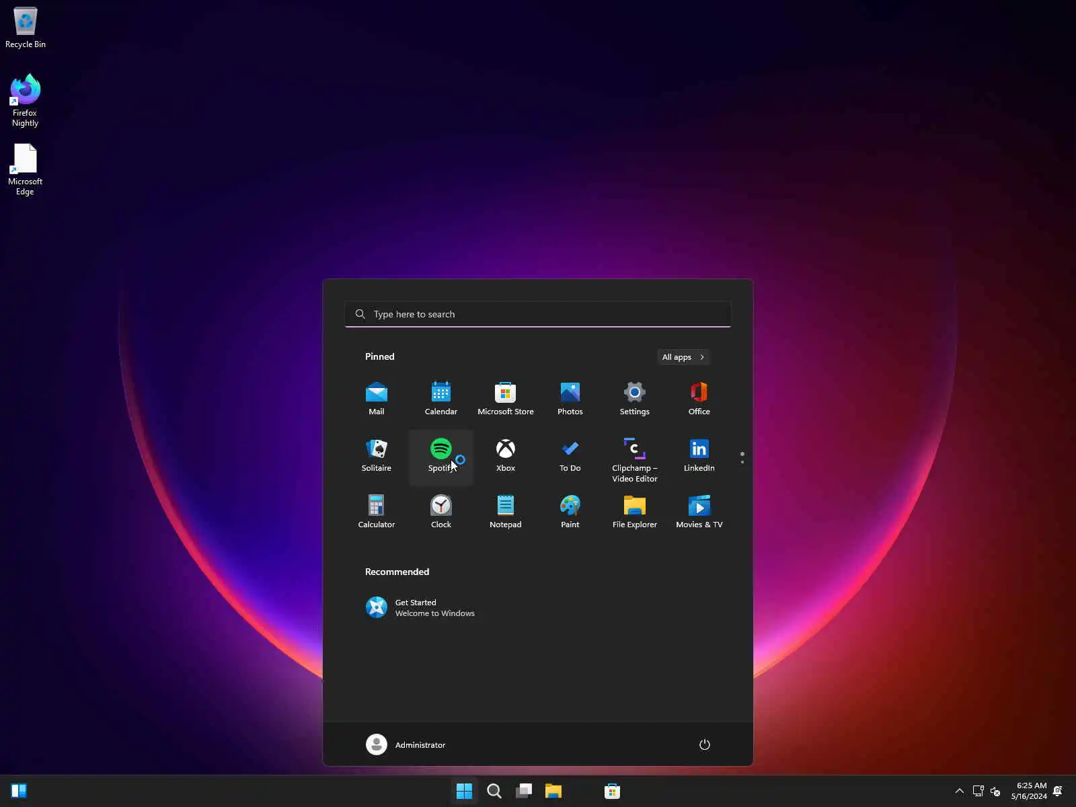Show all apps list
Image resolution: width=1076 pixels, height=807 pixels.
(x=683, y=357)
